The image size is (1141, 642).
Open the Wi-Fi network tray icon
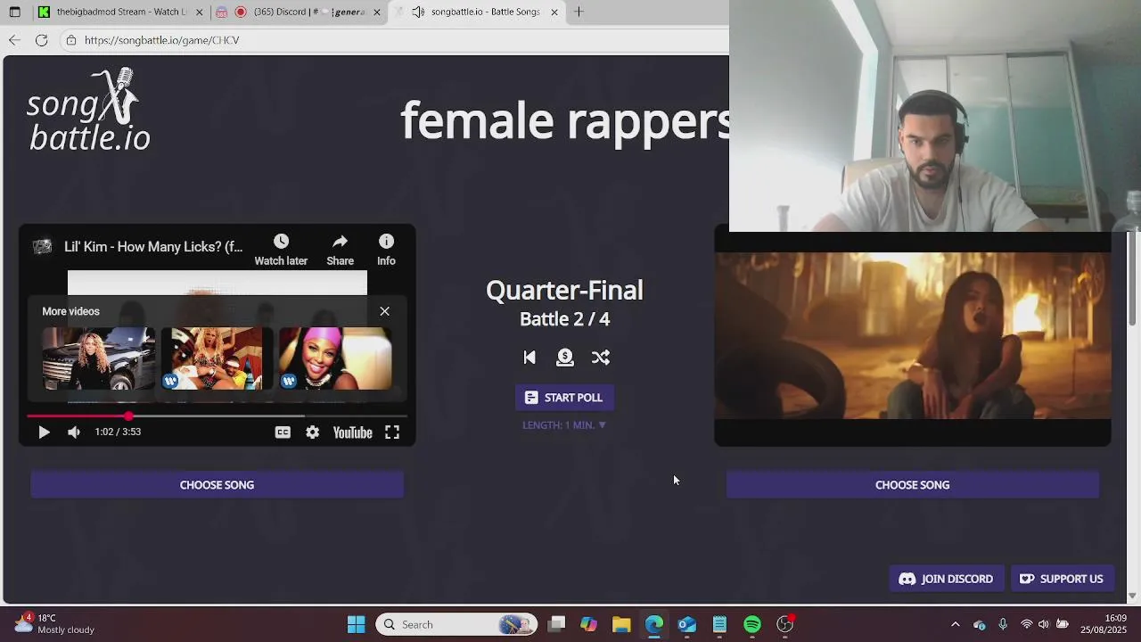tap(1027, 624)
